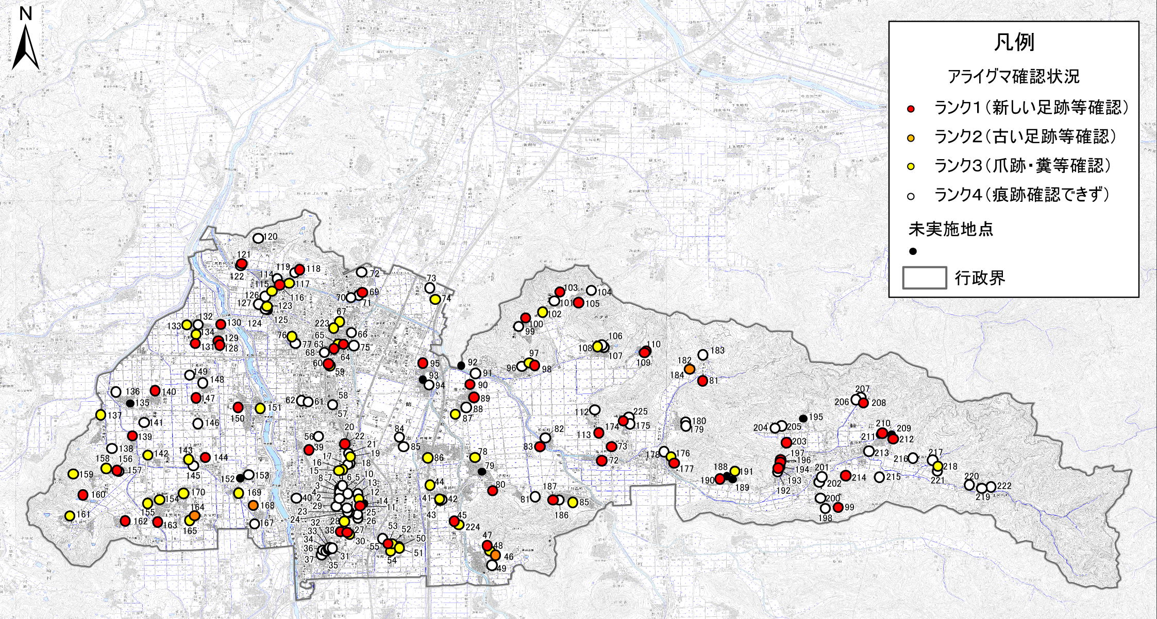Viewport: 1157px width, 619px height.
Task: Click yellow marker at point 137
Action: 100,415
